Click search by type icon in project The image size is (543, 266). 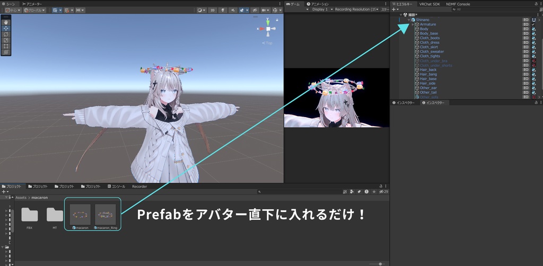coord(352,192)
